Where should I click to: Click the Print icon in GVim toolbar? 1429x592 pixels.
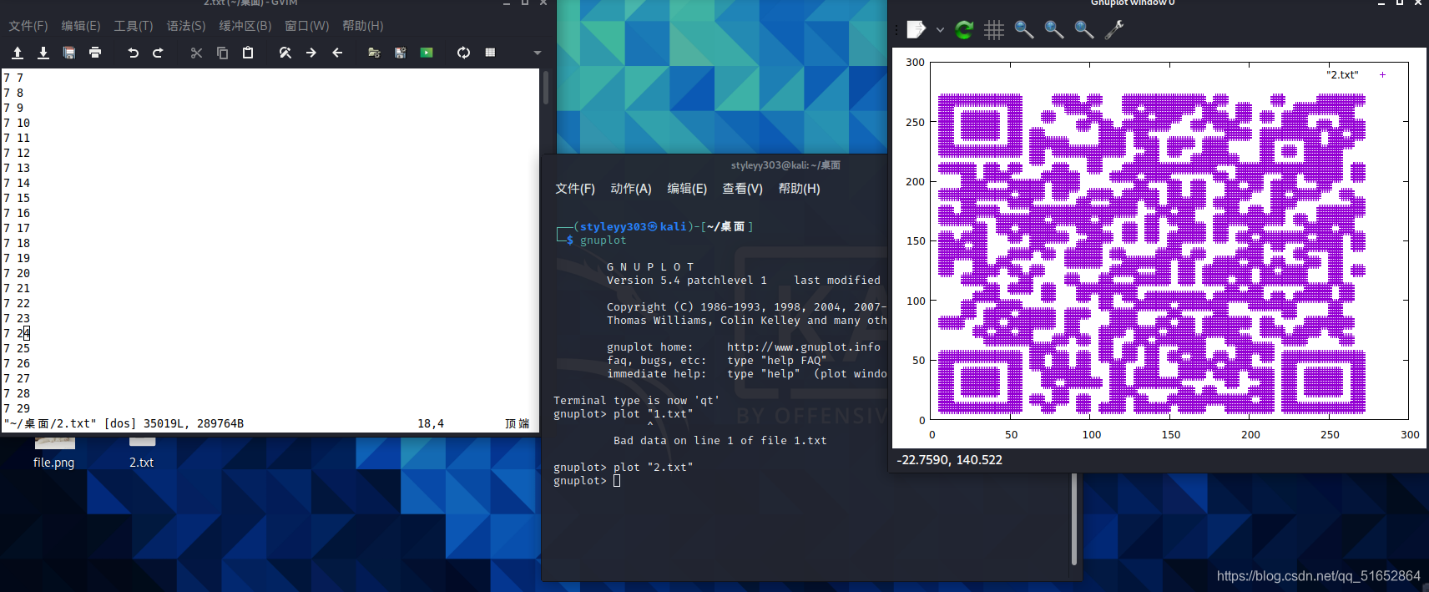tap(95, 53)
